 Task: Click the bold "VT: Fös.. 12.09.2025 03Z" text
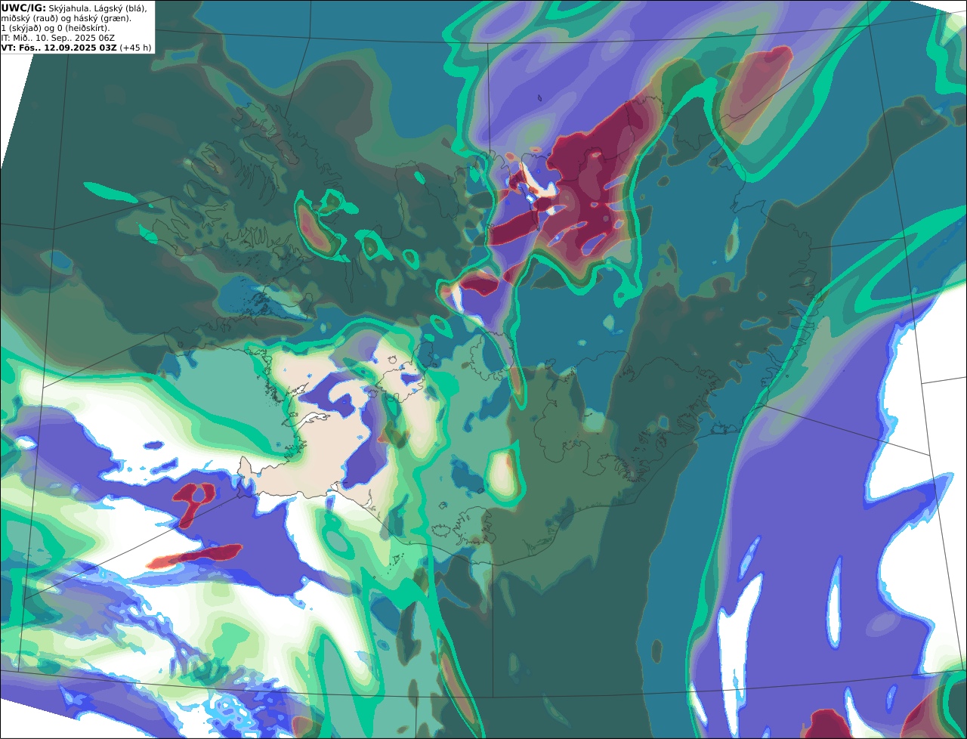pyautogui.click(x=59, y=48)
